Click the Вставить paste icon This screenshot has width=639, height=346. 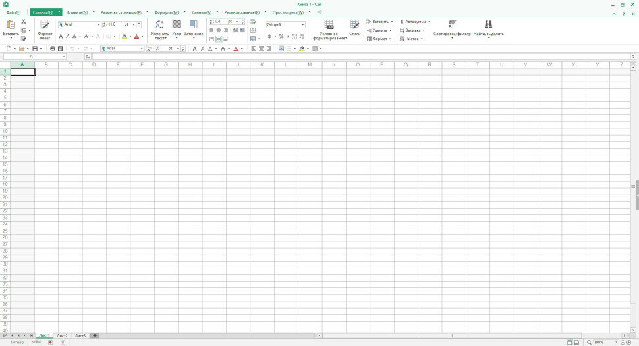(x=11, y=25)
